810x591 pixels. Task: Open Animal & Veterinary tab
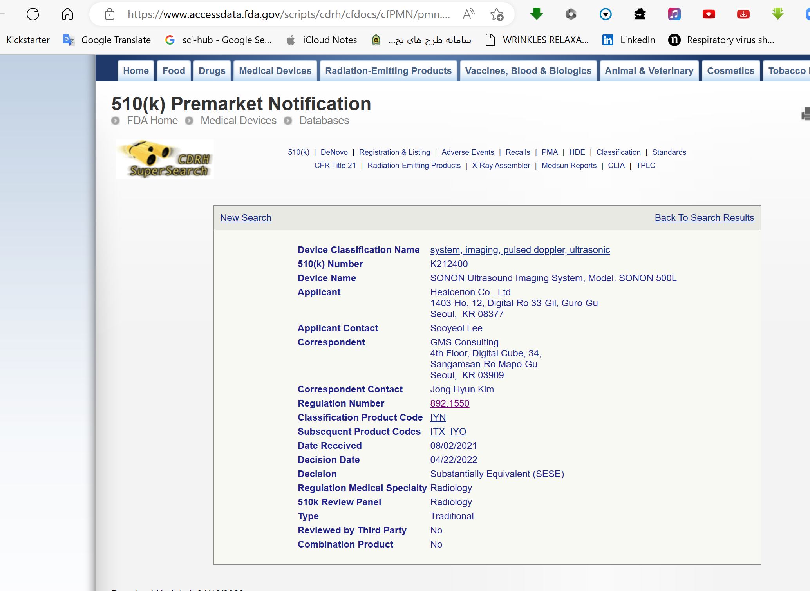click(x=649, y=71)
